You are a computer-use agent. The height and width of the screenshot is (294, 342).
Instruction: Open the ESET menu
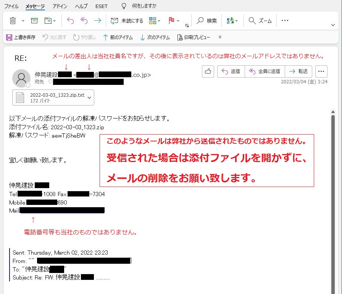pyautogui.click(x=102, y=6)
